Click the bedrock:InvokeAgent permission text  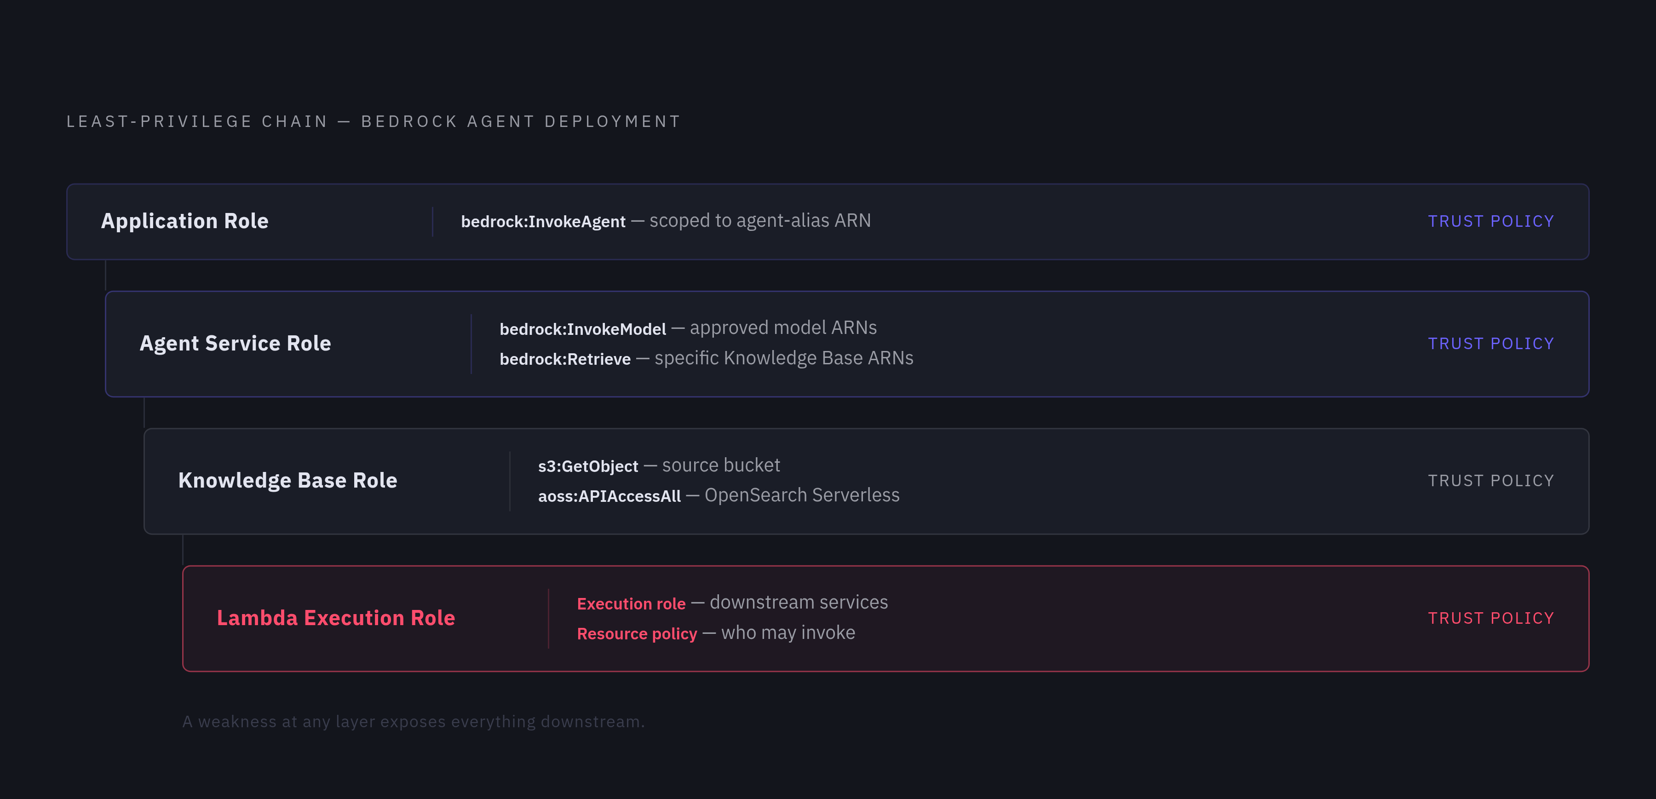tap(543, 222)
